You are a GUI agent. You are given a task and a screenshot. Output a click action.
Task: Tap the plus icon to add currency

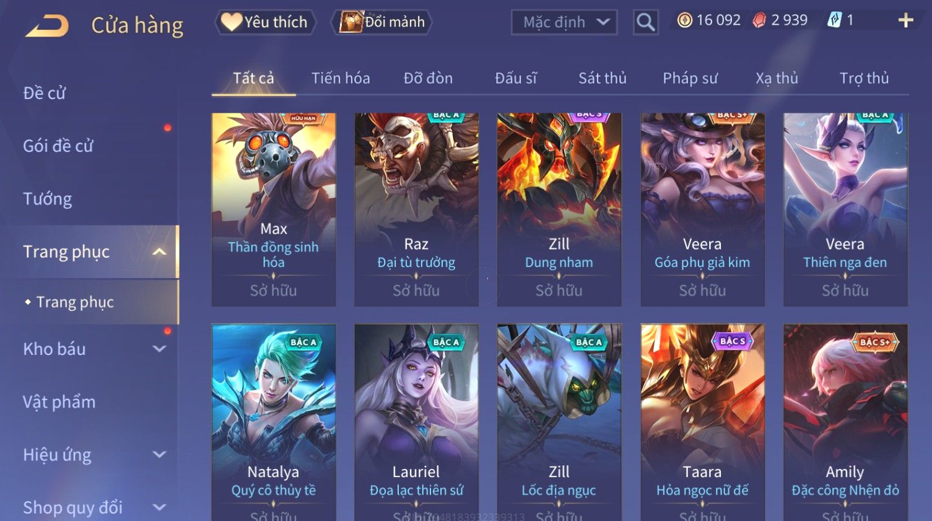[x=905, y=20]
